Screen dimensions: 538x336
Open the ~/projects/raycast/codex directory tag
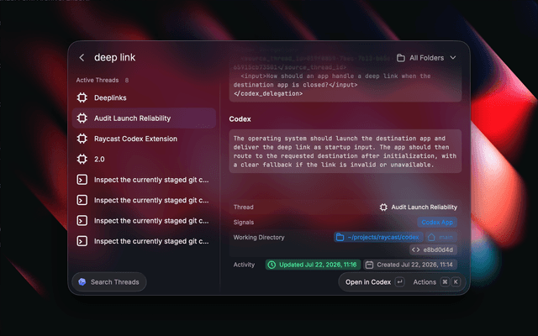(378, 237)
